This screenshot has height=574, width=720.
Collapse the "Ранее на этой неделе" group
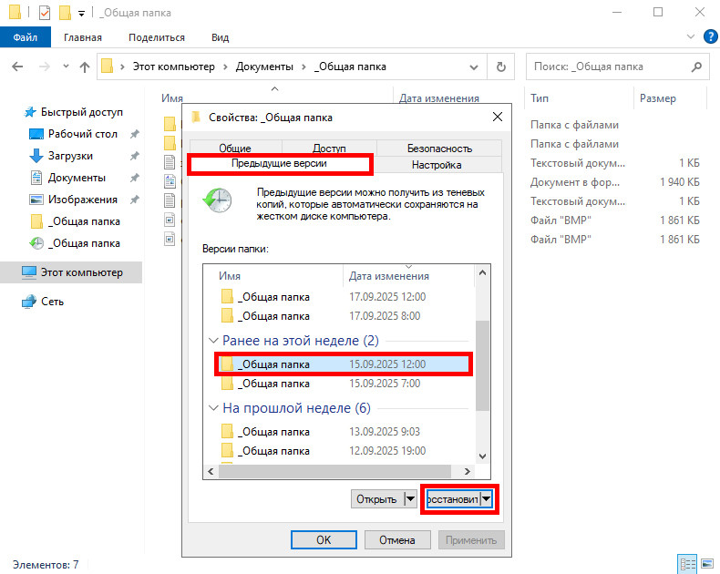point(214,341)
